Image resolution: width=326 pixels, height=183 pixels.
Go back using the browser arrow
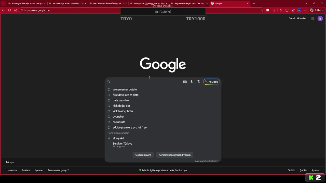point(3,10)
